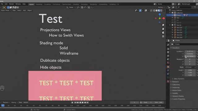198x111 pixels.
Task: Open the orange Object properties tab icon
Action: click(168, 67)
